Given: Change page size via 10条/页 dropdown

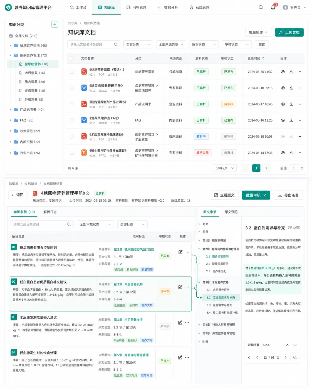Looking at the screenshot, I should 225,168.
